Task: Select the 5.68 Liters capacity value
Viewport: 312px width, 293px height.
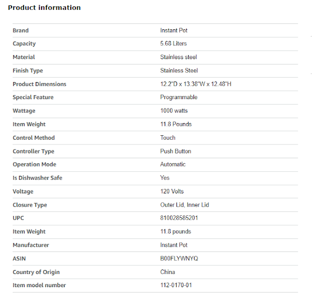Action: coord(174,43)
